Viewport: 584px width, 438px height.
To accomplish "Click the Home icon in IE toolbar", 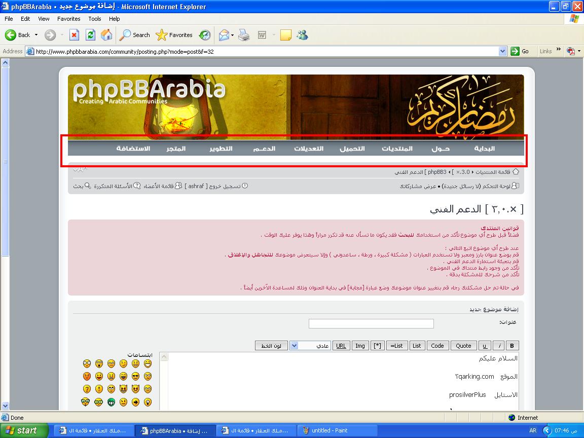I will click(106, 35).
